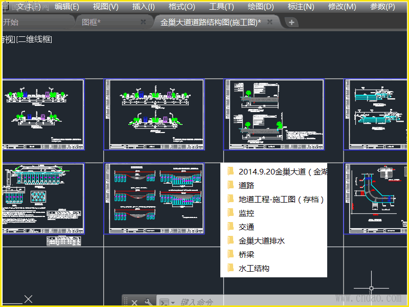Click the folder icon beside 道路
This screenshot has height=307, width=409.
(231, 185)
